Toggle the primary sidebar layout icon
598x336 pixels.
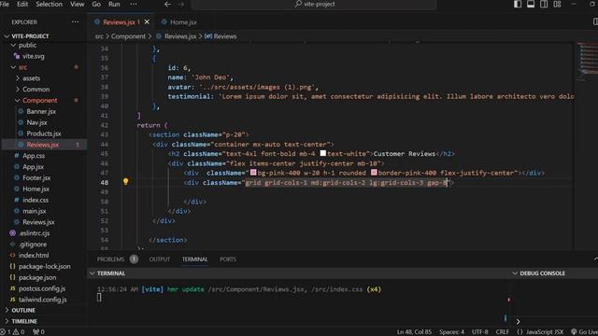[x=518, y=4]
